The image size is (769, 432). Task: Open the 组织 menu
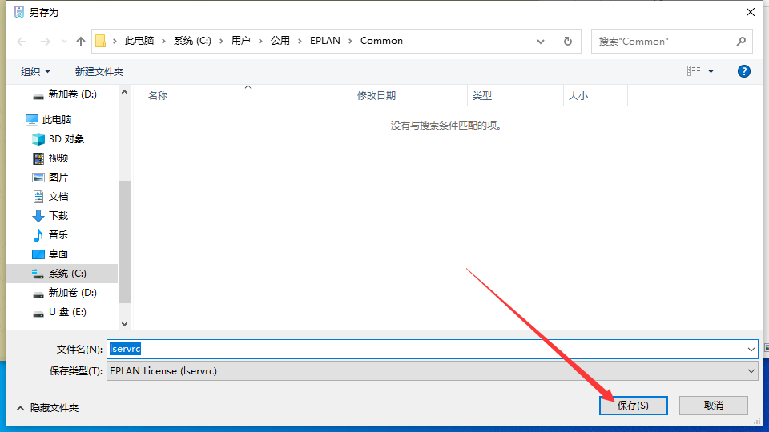tap(35, 72)
